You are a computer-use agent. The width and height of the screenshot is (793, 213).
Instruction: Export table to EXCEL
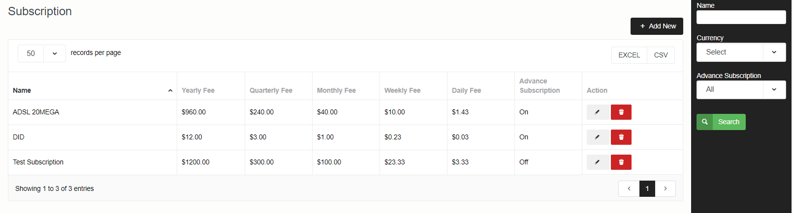coord(629,55)
